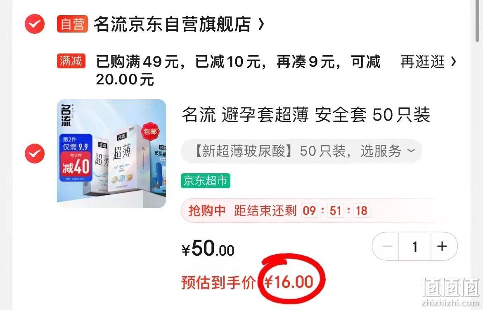Increase quantity with the plus button

(443, 246)
